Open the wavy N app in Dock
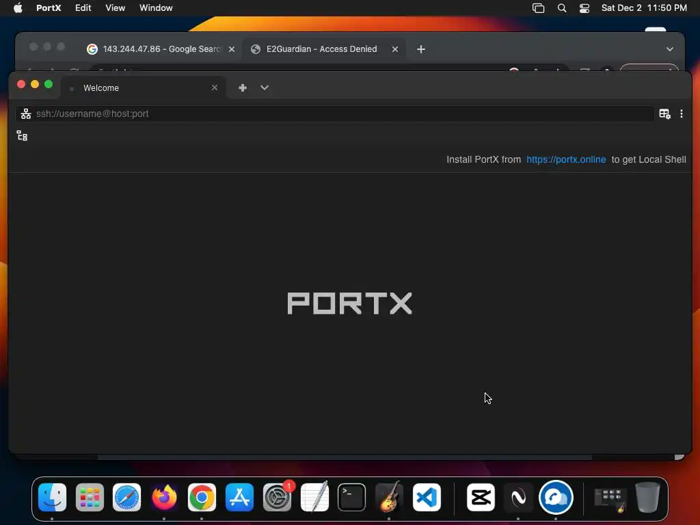The width and height of the screenshot is (700, 525). (518, 498)
